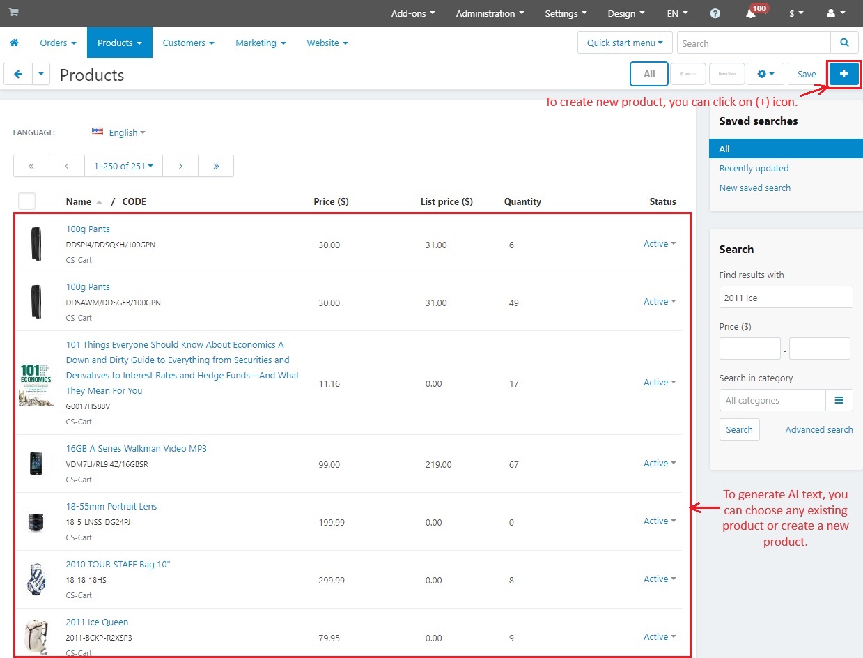863x658 pixels.
Task: Open the Quick start menu dropdown
Action: point(625,43)
